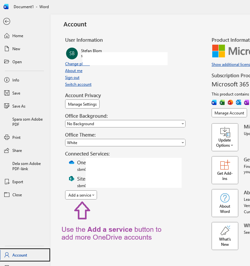Click the Outlook app icon in the product list
The width and height of the screenshot is (250, 266).
[x=239, y=102]
